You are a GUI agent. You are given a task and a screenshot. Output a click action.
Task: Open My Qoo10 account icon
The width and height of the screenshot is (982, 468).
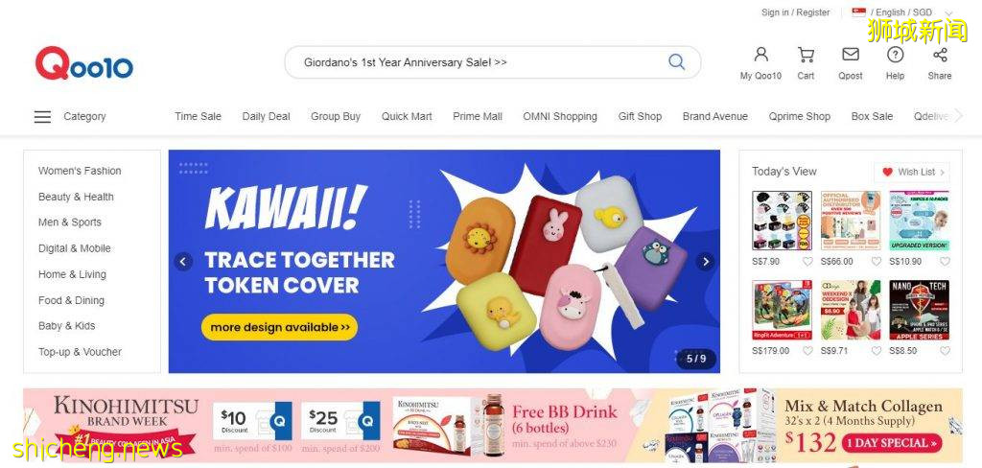760,55
